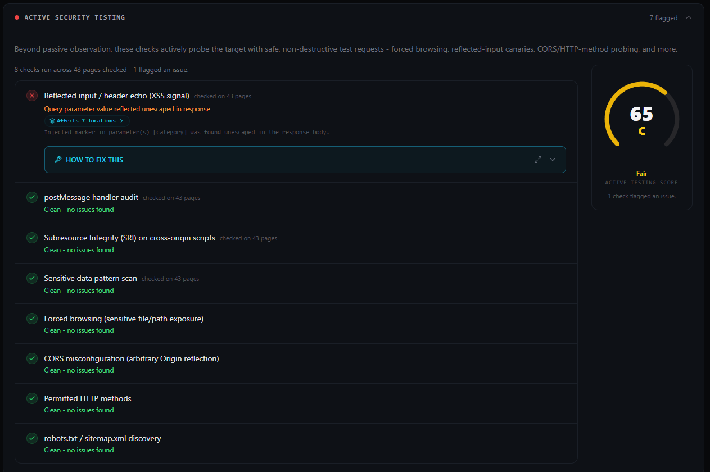Click the layers icon in Affects locations badge
Image resolution: width=710 pixels, height=472 pixels.
[x=52, y=121]
